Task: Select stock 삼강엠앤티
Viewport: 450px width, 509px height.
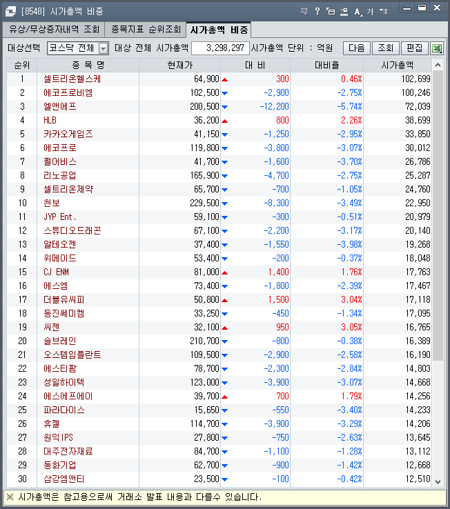Action: pyautogui.click(x=64, y=479)
